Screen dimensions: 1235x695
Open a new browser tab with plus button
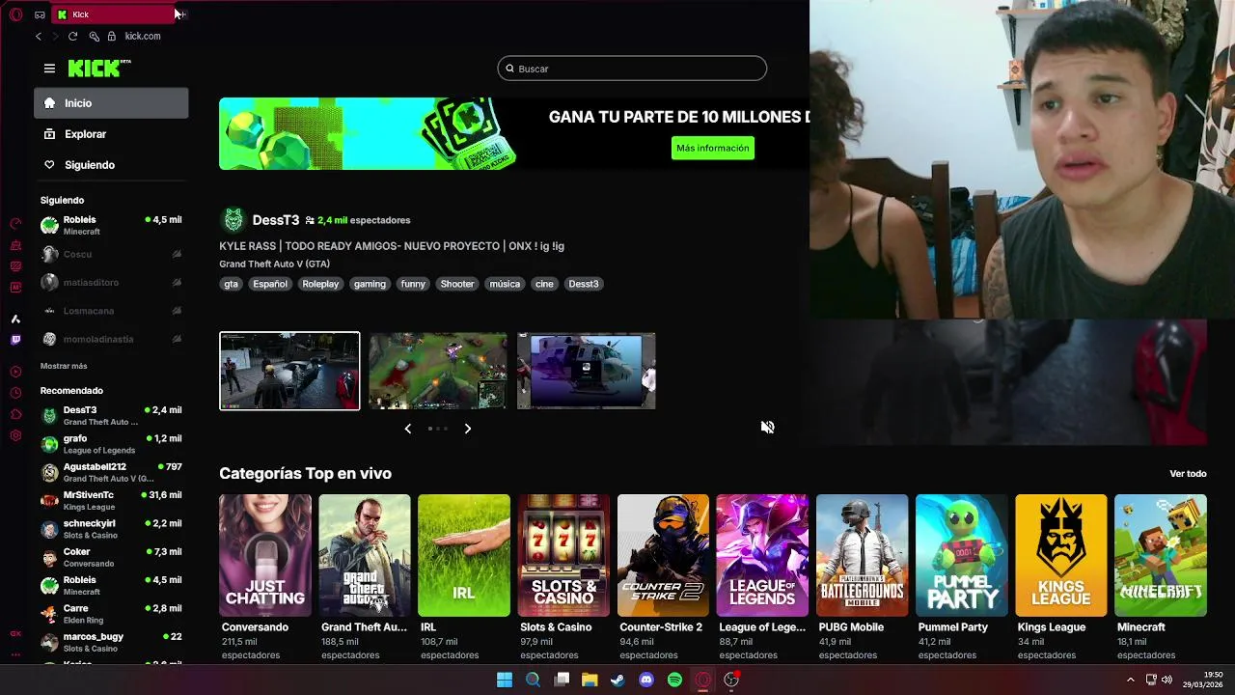pyautogui.click(x=180, y=14)
